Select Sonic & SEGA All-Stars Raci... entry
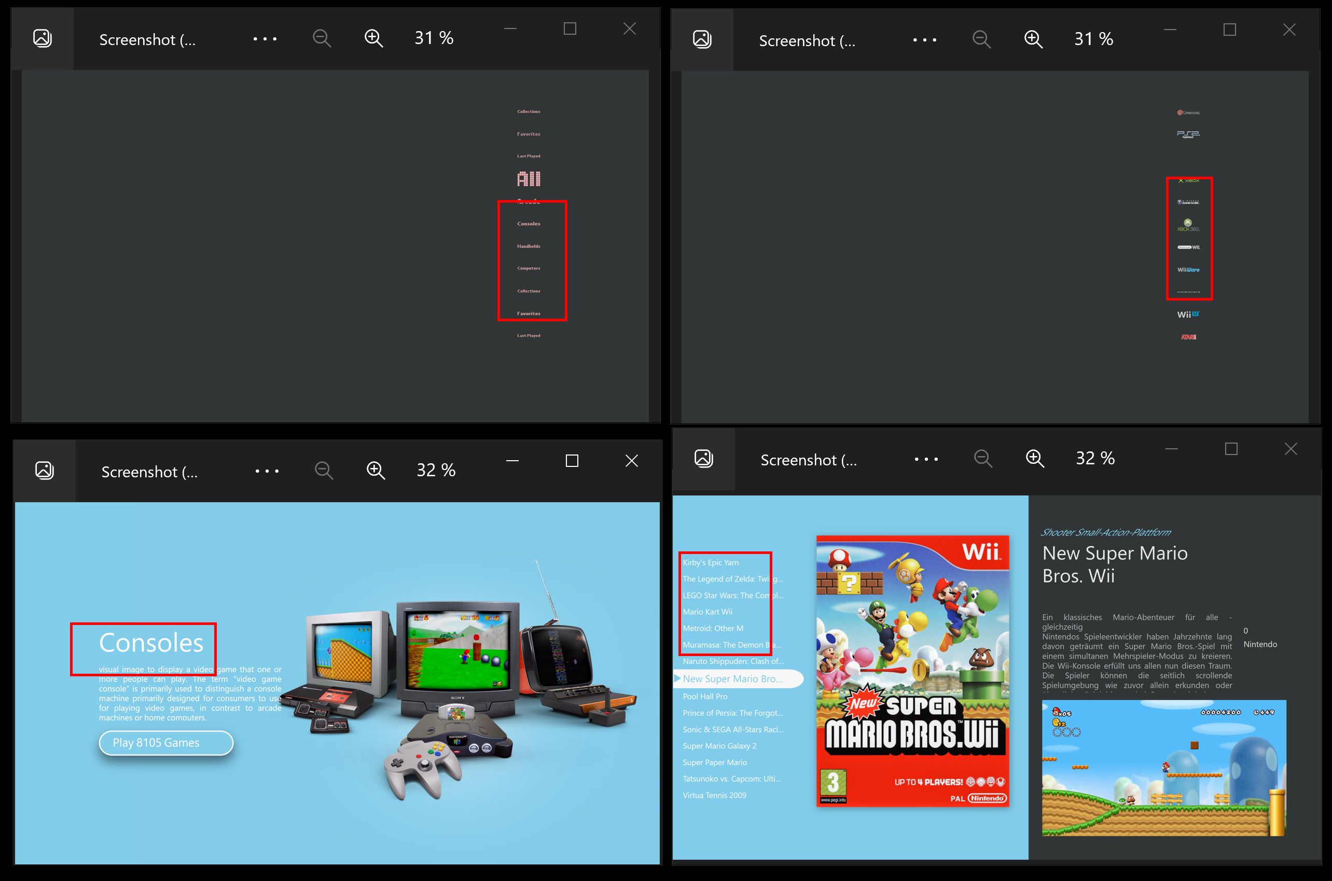 click(x=733, y=729)
